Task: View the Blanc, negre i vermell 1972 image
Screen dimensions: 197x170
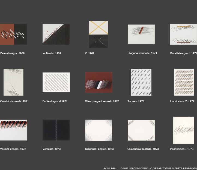Action: pyautogui.click(x=98, y=82)
